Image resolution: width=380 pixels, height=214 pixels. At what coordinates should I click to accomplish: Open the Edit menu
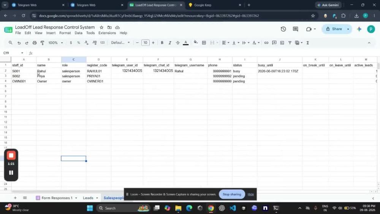(28, 33)
